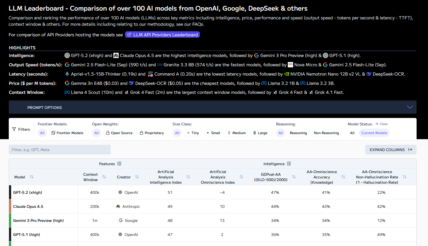
Task: Open LLM API Providers Leaderboard link
Action: [x=162, y=35]
